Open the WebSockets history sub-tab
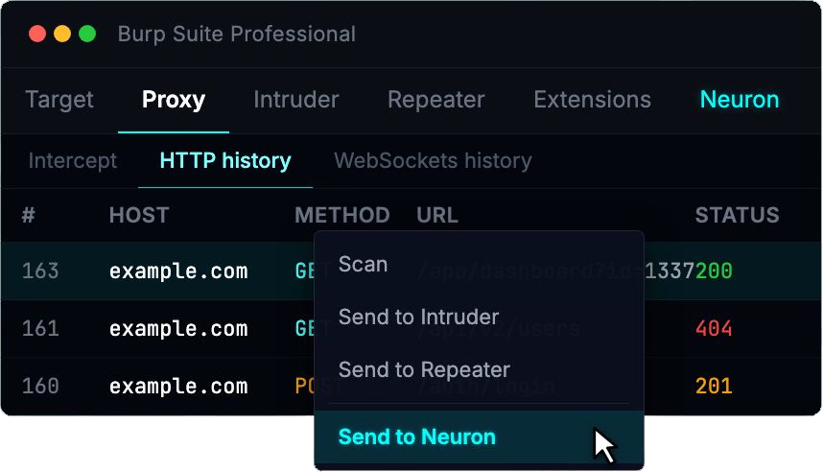 point(432,160)
